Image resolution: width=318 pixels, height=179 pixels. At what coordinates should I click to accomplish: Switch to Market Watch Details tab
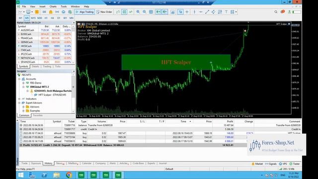click(35, 66)
